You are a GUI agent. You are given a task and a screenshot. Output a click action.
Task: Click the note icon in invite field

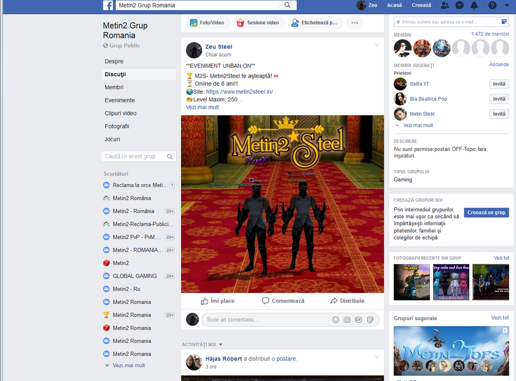[x=504, y=22]
